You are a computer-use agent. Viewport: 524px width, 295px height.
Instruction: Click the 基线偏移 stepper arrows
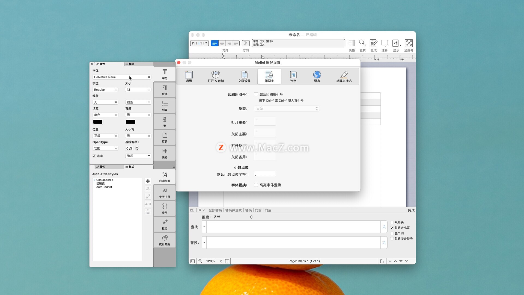coord(137,148)
